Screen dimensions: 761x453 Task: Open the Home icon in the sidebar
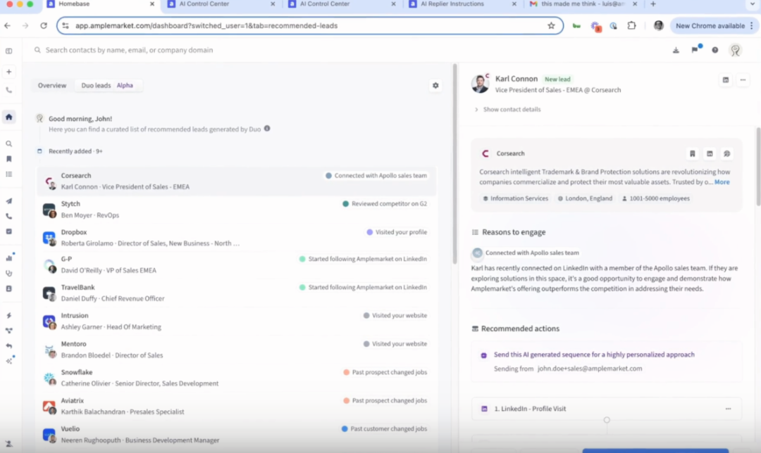click(x=8, y=117)
